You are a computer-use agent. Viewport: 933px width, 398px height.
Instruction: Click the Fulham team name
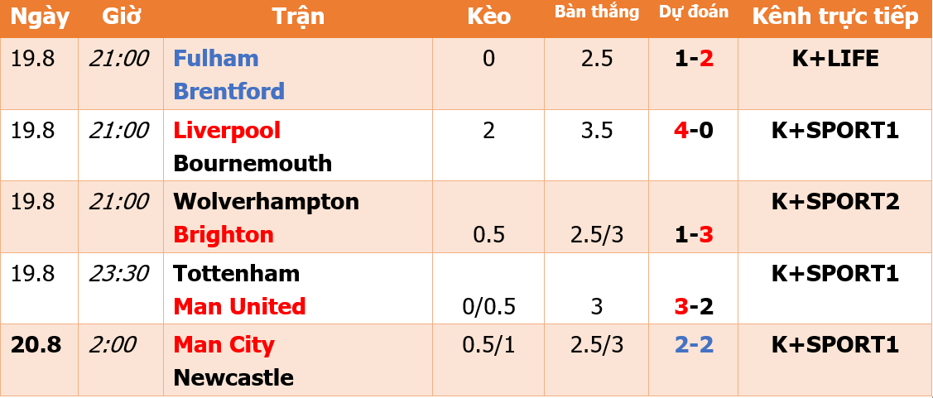[x=216, y=58]
